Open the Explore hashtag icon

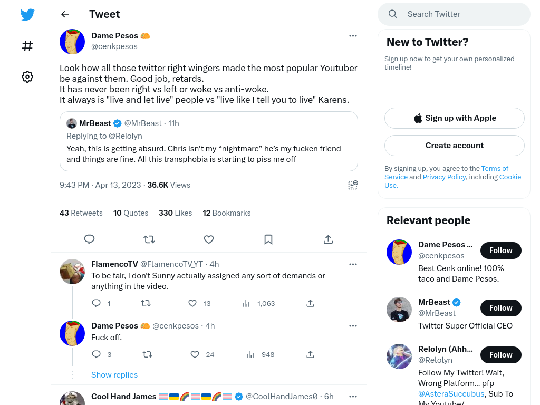coord(27,46)
